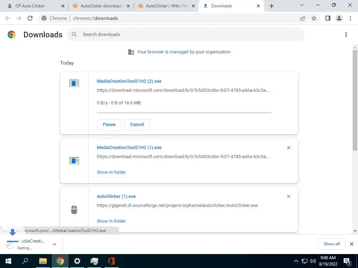Click the network tray icon

point(305,261)
